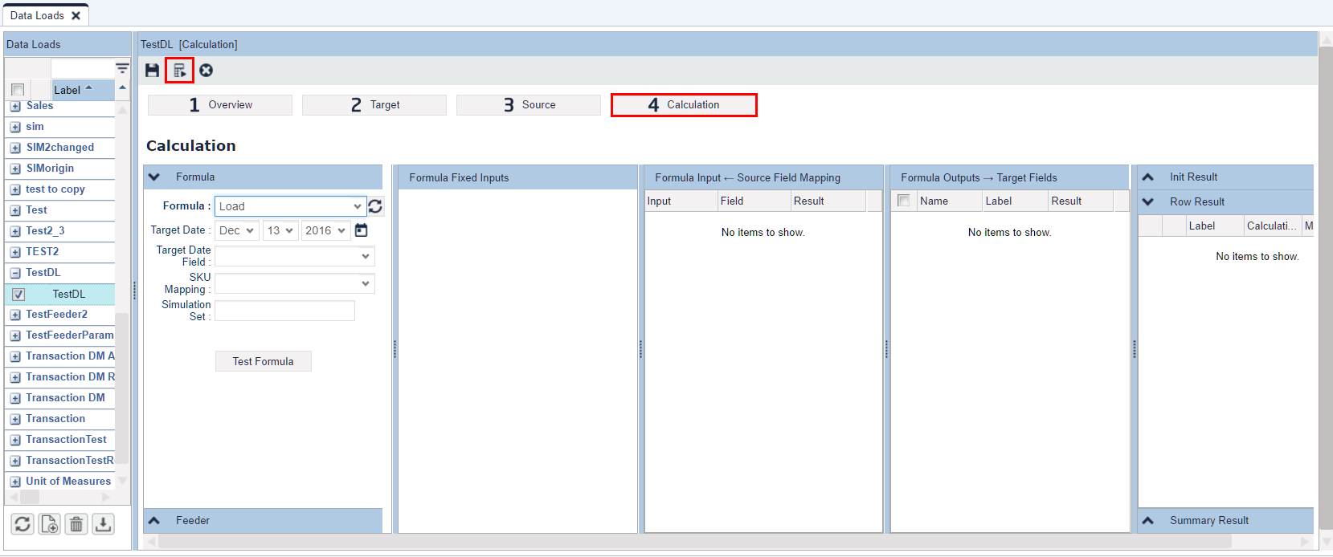Screen dimensions: 1333x557
Task: Open the Target Date Field dropdown
Action: 294,256
